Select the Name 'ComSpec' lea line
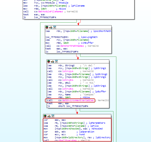151x142 pixels. coord(71,95)
